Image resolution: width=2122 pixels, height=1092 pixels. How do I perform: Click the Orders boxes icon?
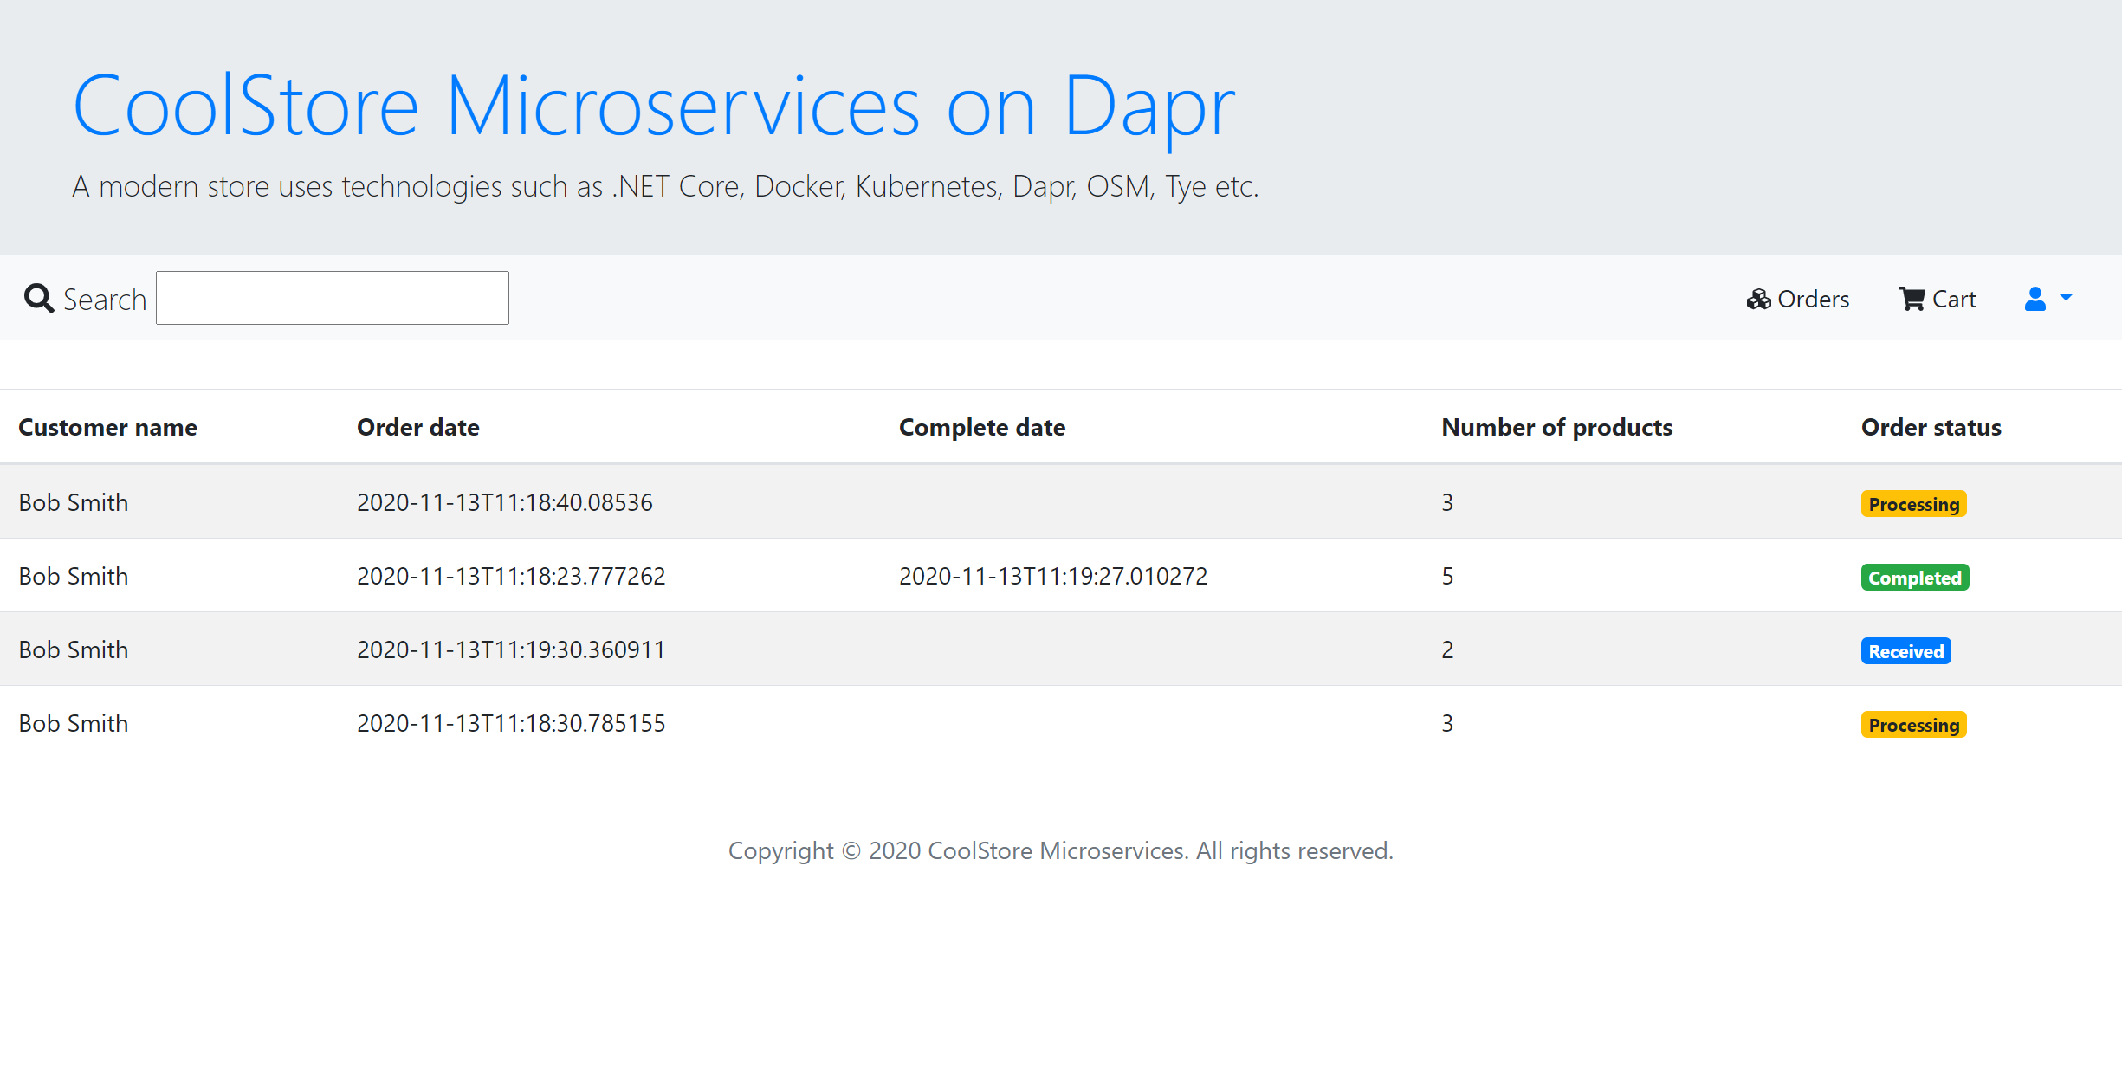pyautogui.click(x=1758, y=300)
